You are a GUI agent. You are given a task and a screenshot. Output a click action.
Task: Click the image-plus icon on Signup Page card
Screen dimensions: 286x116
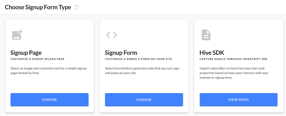click(x=17, y=35)
